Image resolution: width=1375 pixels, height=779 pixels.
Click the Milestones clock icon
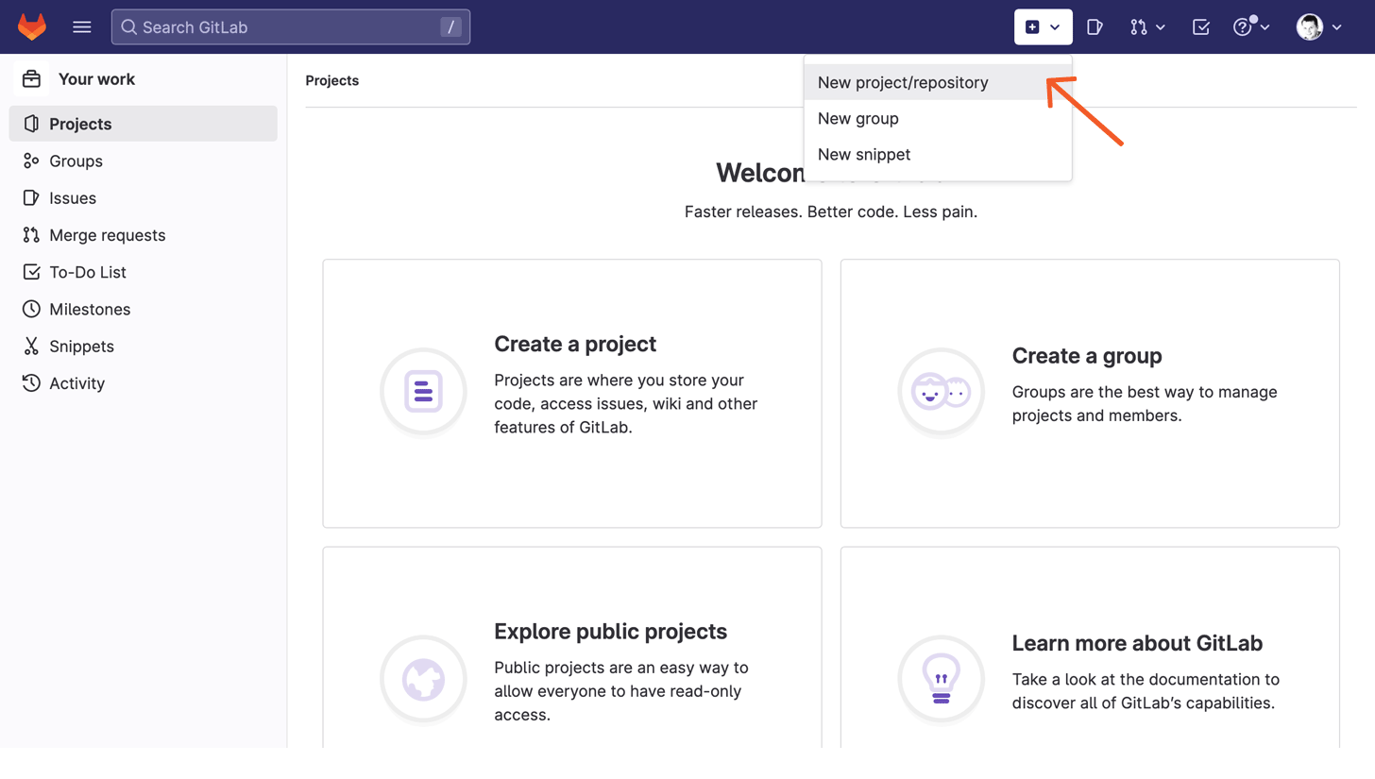pos(31,309)
